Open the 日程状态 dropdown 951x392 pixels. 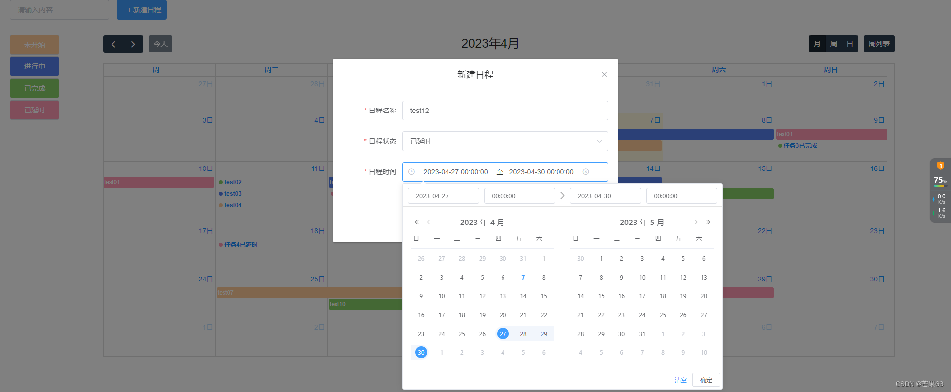[x=505, y=141]
